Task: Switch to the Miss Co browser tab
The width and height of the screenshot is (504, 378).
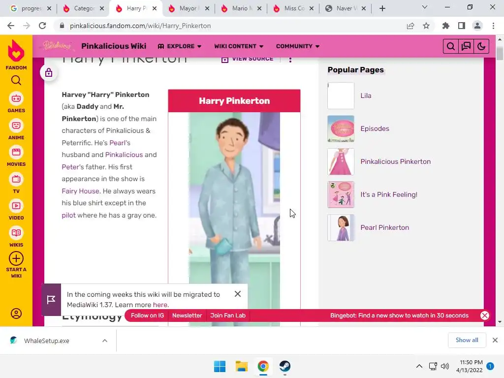Action: pos(293,8)
